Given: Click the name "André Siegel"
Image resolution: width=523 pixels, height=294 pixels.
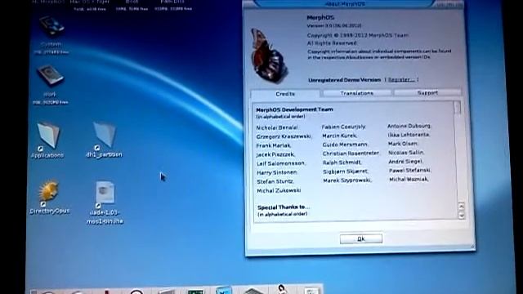Looking at the screenshot, I should coord(405,162).
